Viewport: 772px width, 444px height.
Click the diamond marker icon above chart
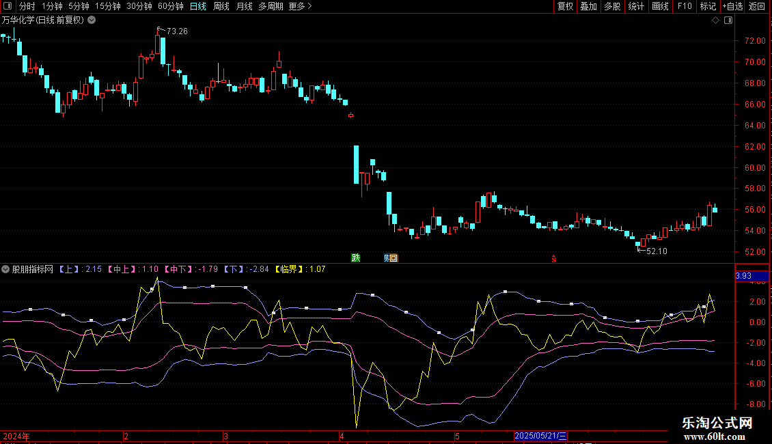(x=716, y=20)
